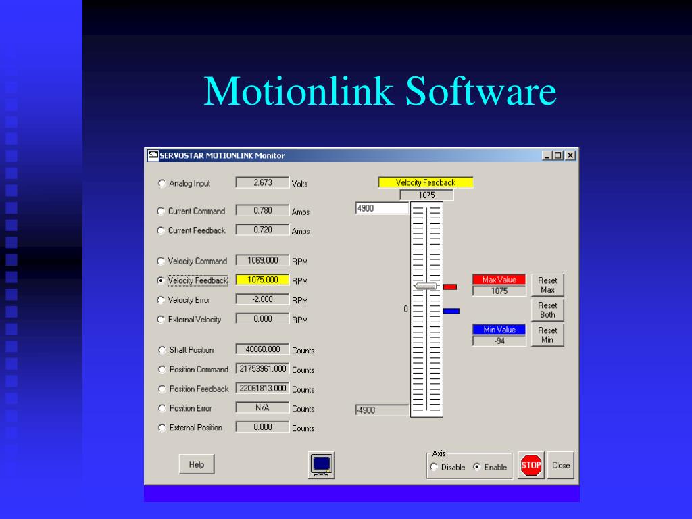Minimize the MOTIONLINK Monitor window
Image resolution: width=692 pixels, height=519 pixels.
[547, 155]
